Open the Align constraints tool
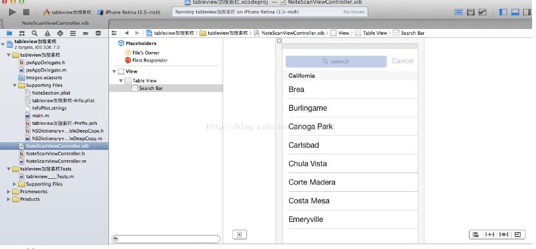Screen dimensions: 536x249 [475, 234]
